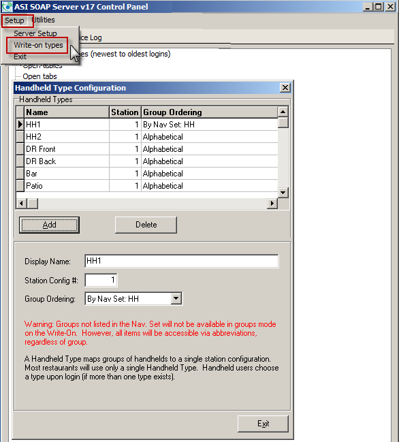Select the HH1 row marker arrow

pos(20,125)
